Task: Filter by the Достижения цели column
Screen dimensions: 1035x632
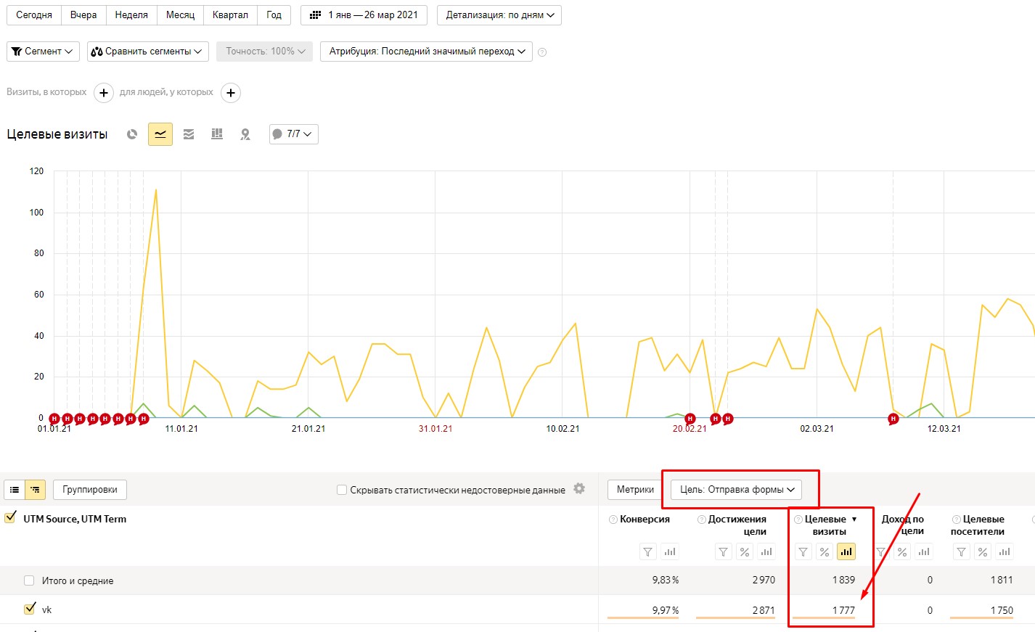Action: pos(724,552)
